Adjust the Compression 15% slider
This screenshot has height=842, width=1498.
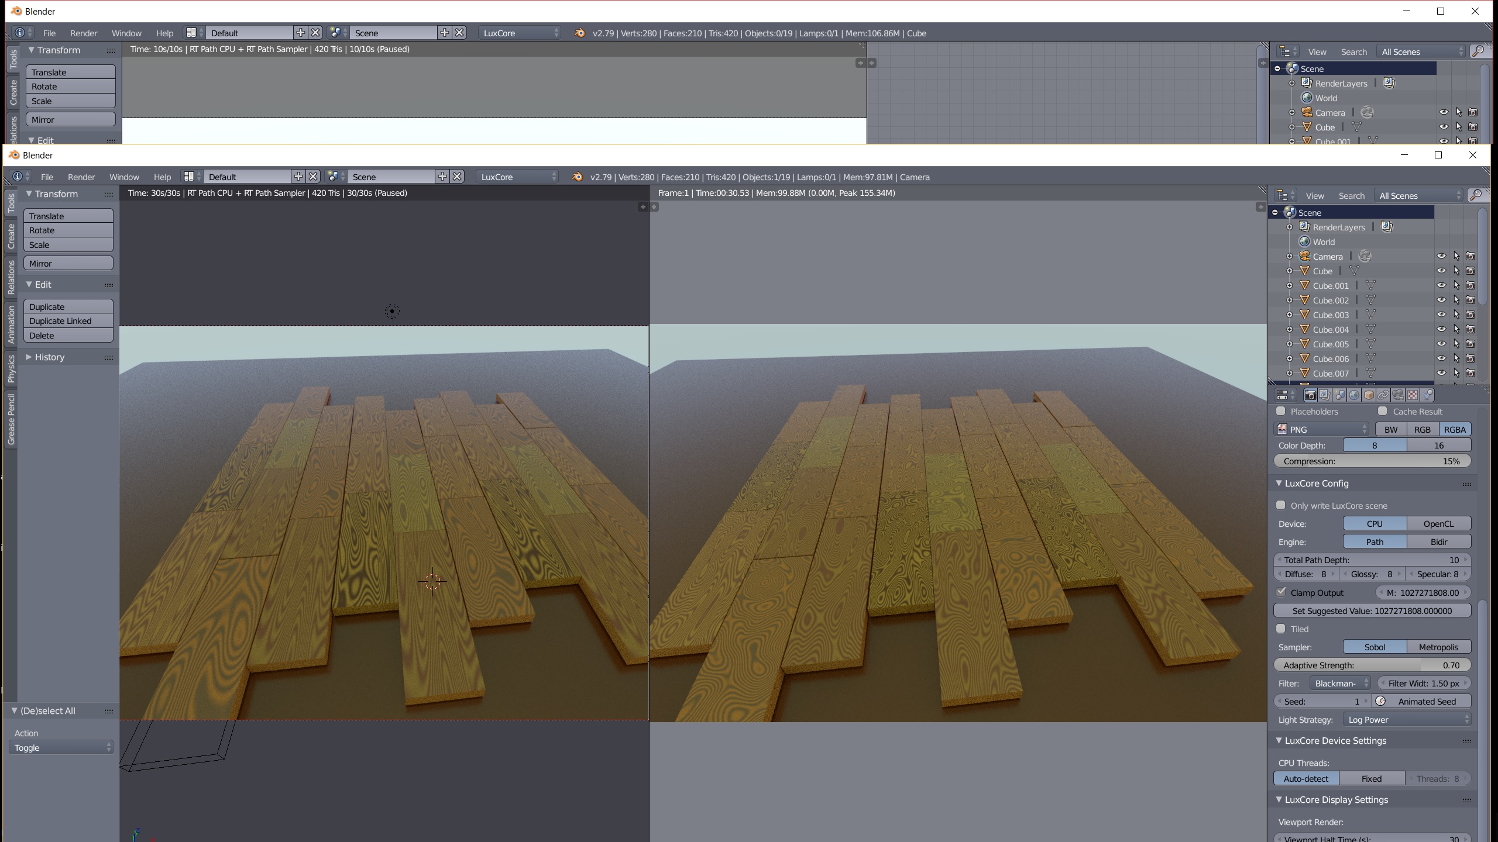(1372, 461)
